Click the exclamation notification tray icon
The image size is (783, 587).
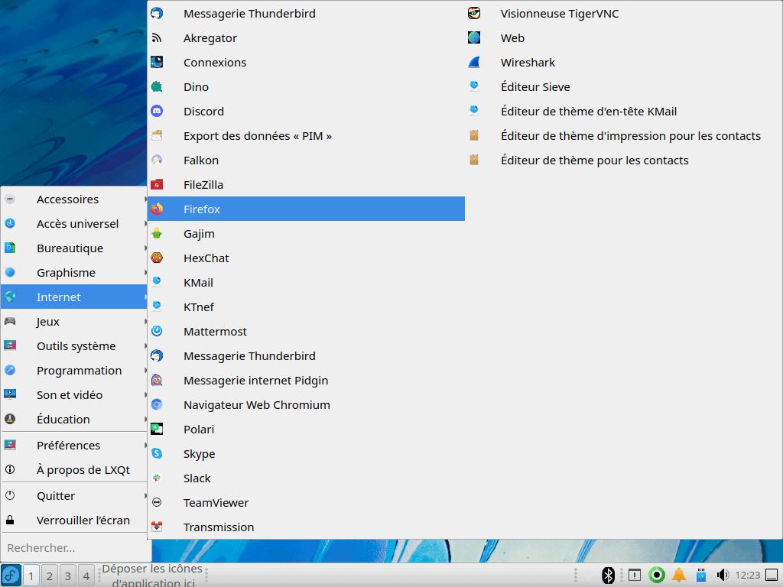tap(635, 575)
